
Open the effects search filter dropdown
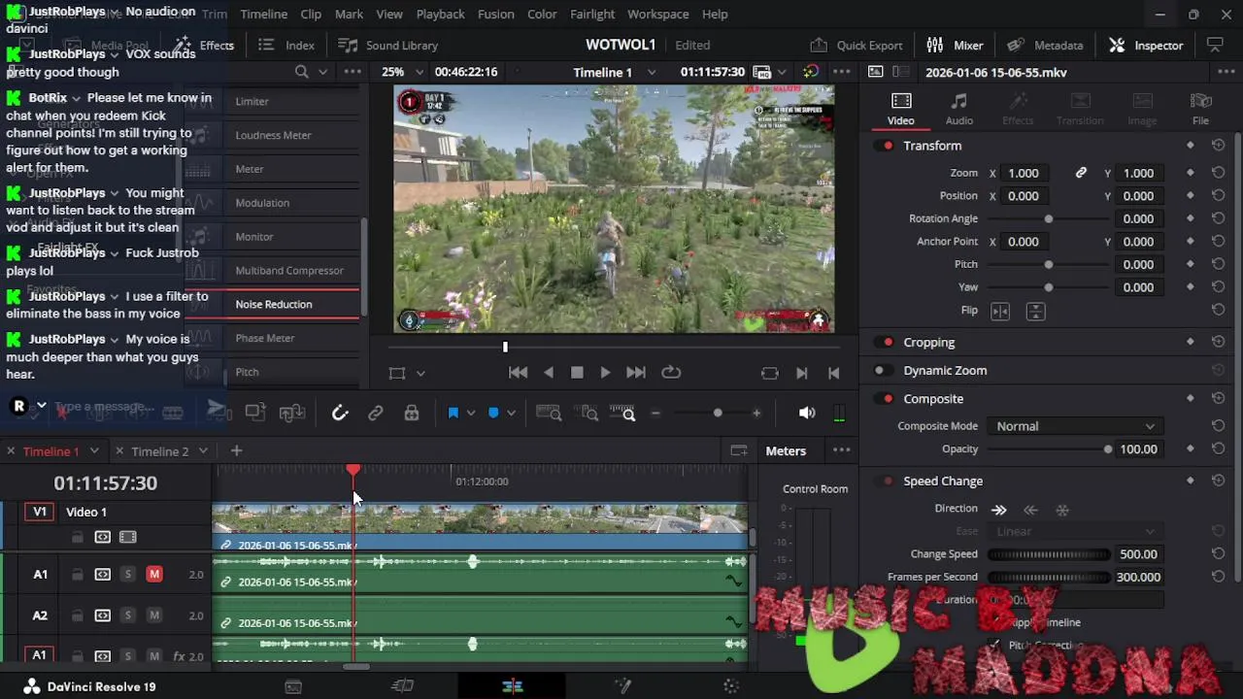click(323, 72)
